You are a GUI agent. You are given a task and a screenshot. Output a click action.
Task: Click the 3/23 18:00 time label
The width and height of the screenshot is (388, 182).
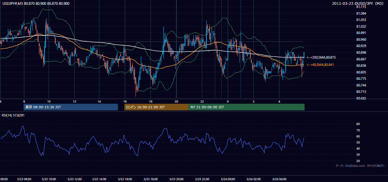pyautogui.click(x=151, y=179)
